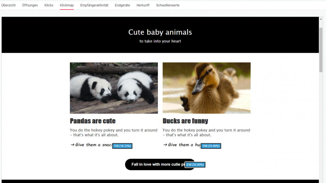Image resolution: width=326 pixels, height=183 pixels.
Task: Open the Übersicht tab
Action: (x=8, y=5)
